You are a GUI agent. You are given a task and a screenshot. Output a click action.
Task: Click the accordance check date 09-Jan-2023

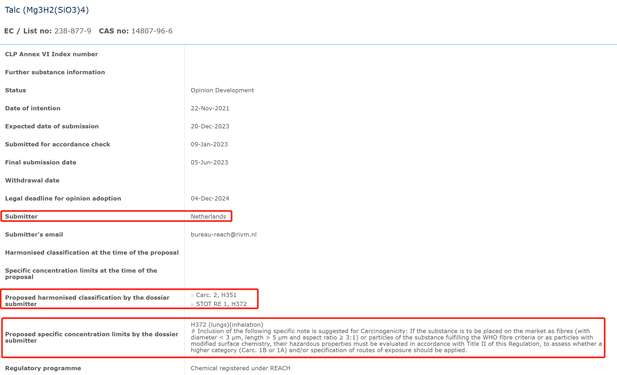coord(209,144)
